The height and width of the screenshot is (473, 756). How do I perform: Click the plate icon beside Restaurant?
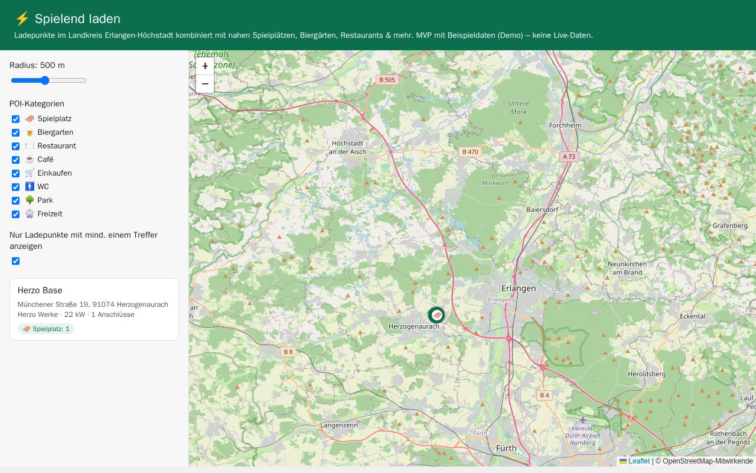click(x=30, y=146)
